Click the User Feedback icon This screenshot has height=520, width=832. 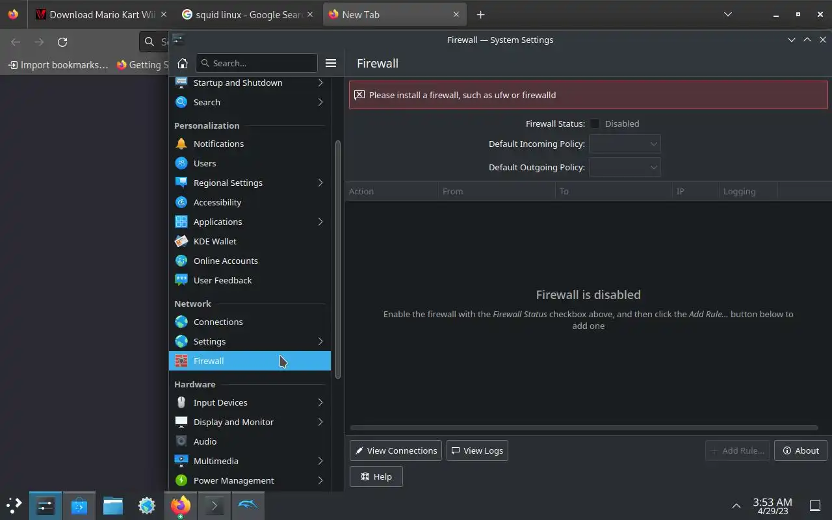coord(181,280)
